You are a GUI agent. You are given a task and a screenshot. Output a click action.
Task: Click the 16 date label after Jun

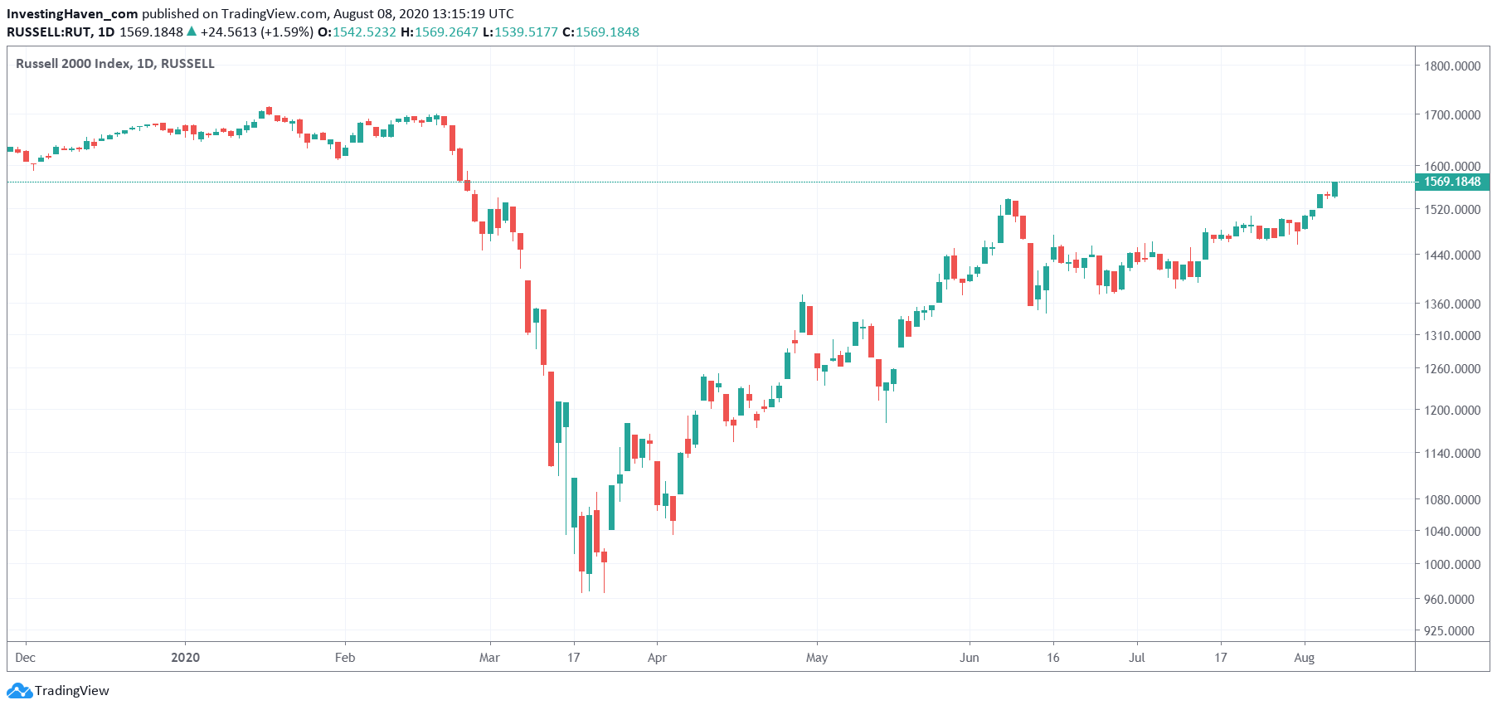coord(1053,658)
